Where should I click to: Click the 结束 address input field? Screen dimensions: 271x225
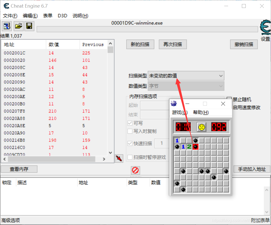[x=155, y=115]
